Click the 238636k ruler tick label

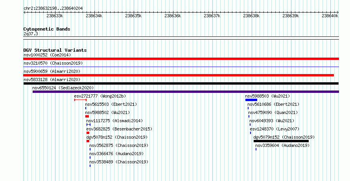[x=173, y=16]
